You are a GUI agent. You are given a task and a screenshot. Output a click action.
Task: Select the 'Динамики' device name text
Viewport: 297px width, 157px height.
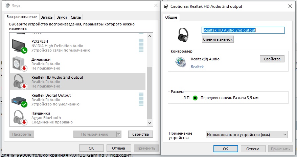coord(41,59)
